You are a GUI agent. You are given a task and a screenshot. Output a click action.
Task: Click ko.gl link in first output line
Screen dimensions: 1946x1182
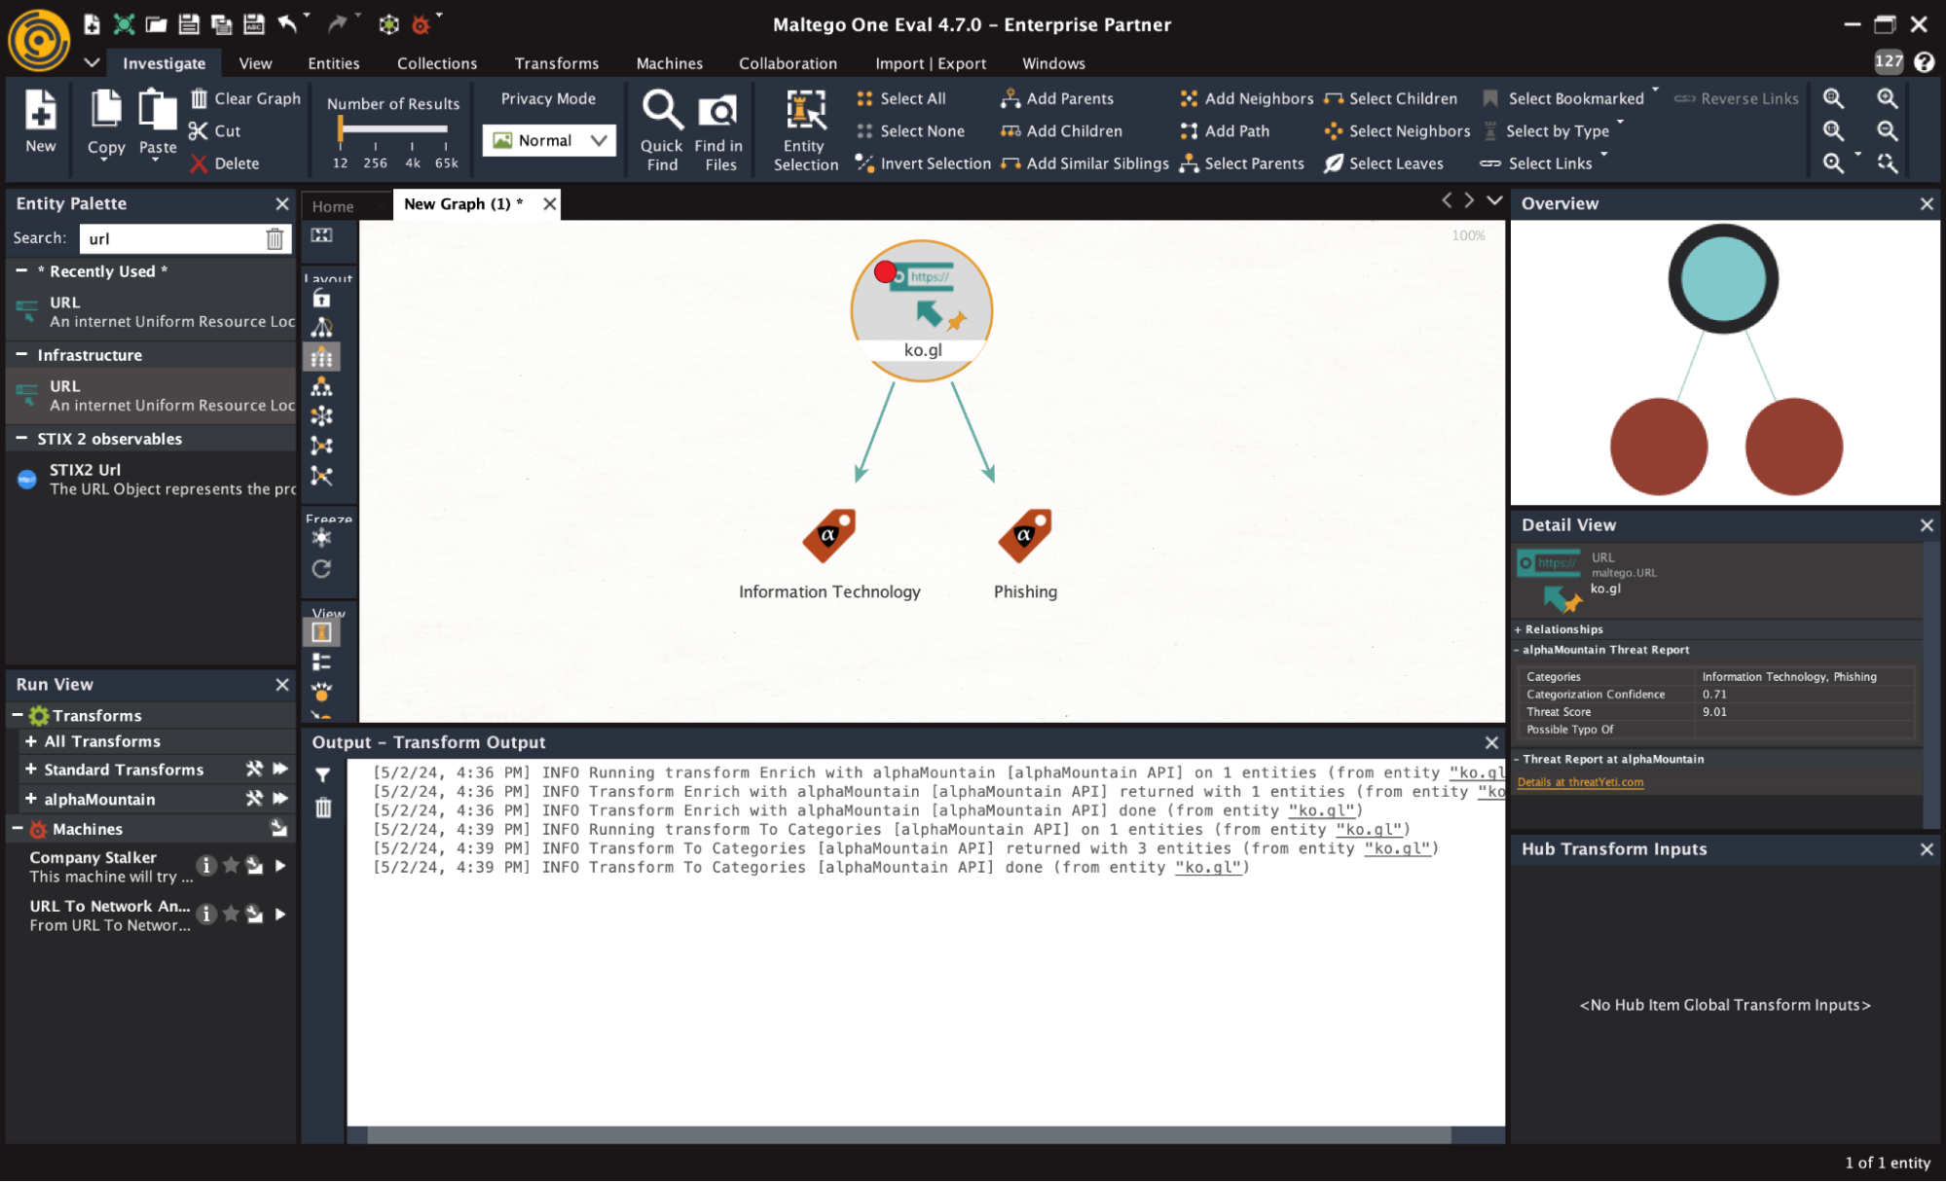[x=1476, y=773]
